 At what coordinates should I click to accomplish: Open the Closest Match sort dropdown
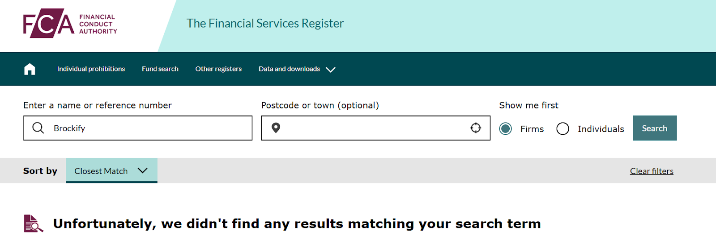(111, 171)
